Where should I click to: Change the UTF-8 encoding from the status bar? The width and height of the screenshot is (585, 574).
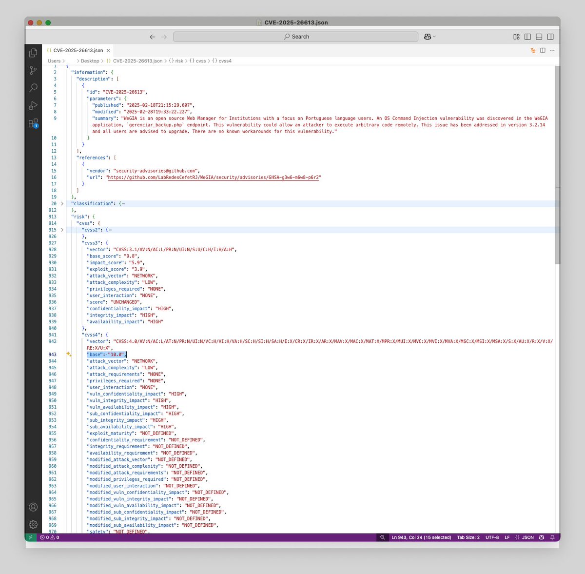coord(492,537)
